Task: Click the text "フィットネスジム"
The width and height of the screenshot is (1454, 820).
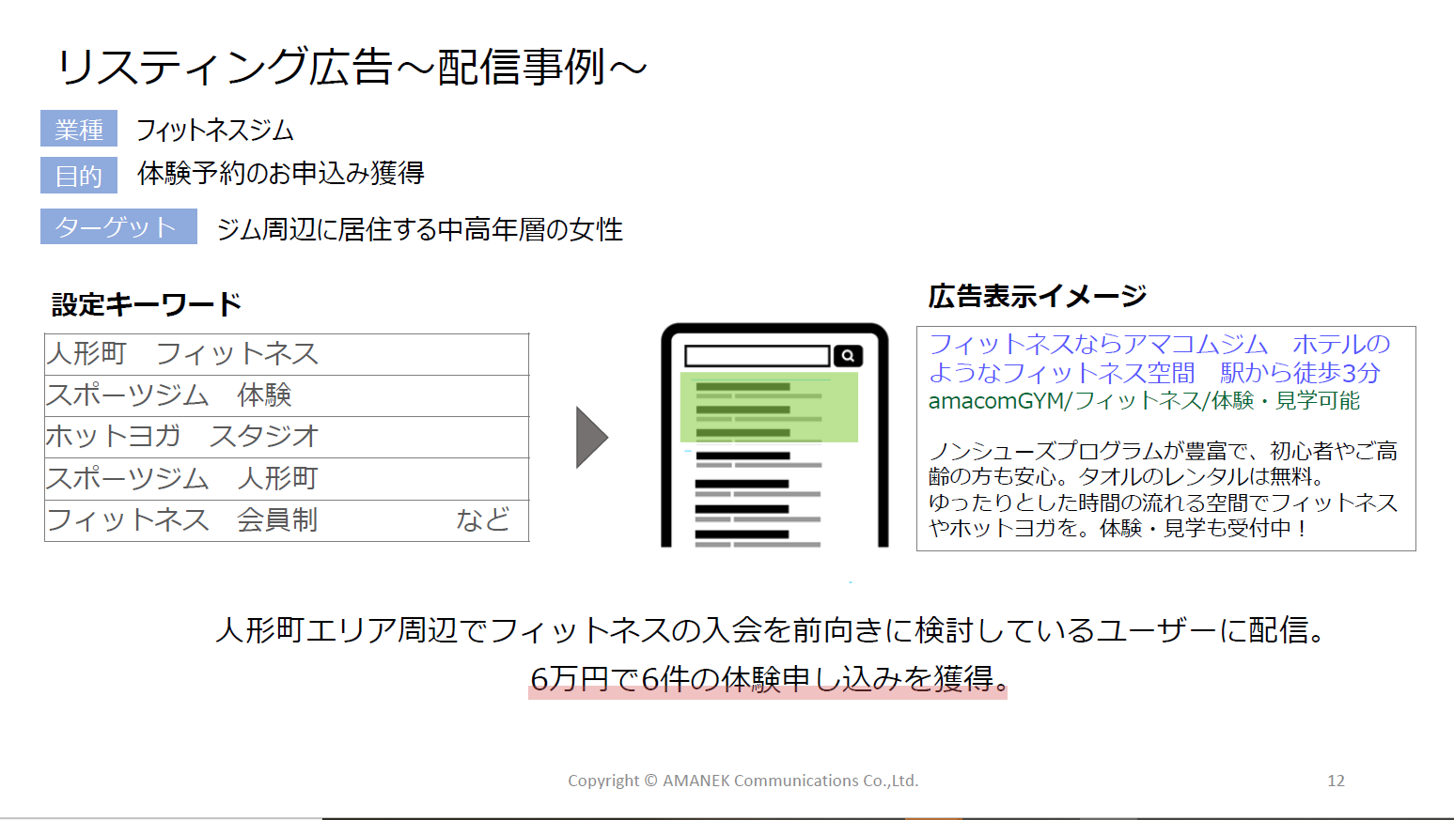Action: (215, 130)
